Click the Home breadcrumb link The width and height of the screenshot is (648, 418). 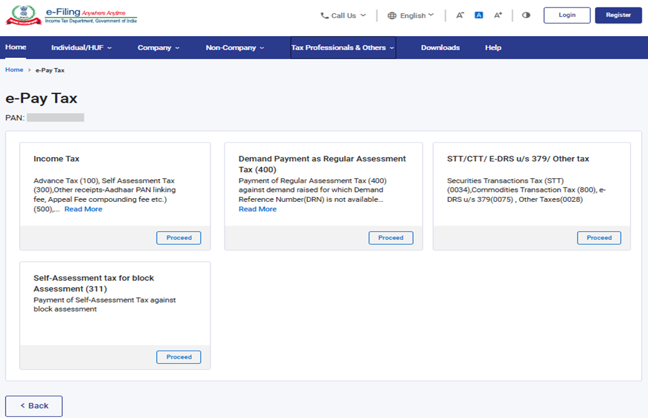click(14, 70)
